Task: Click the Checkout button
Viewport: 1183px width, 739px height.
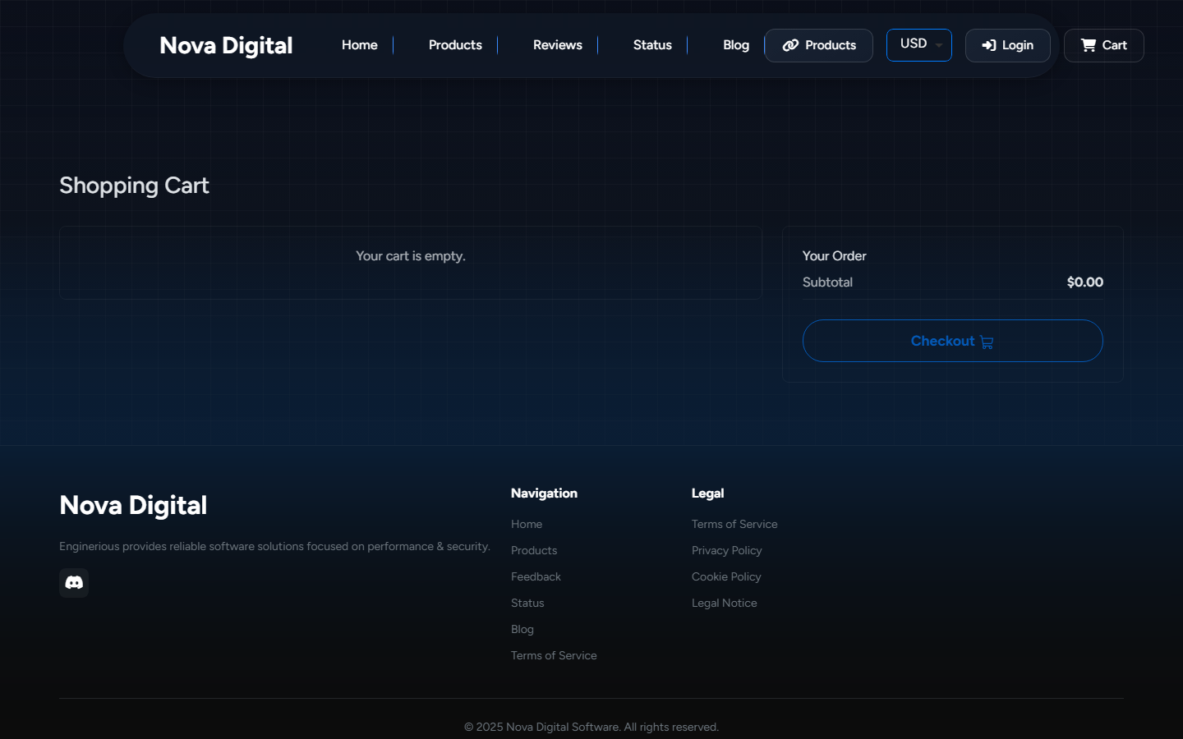Action: pos(953,341)
